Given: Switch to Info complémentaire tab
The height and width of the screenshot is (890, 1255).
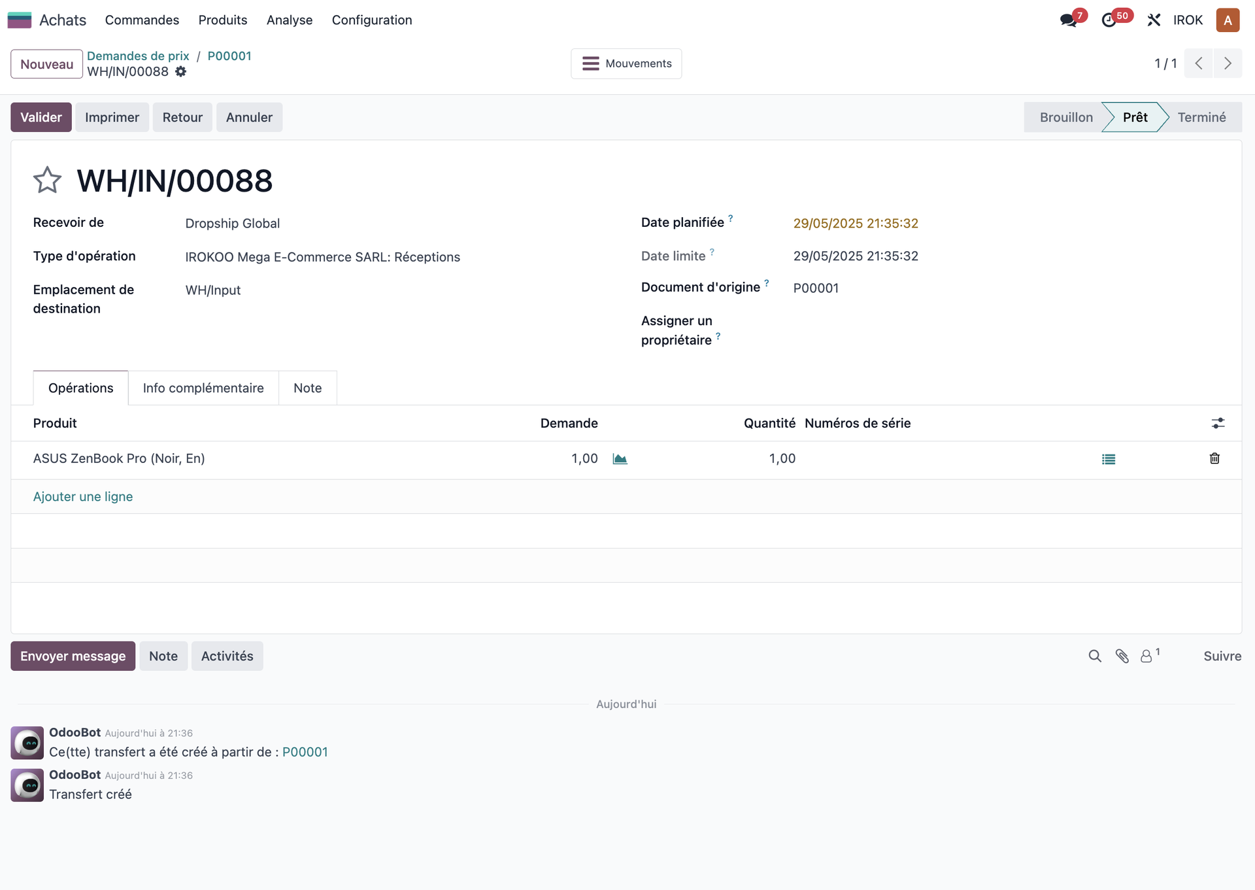Looking at the screenshot, I should click(203, 388).
